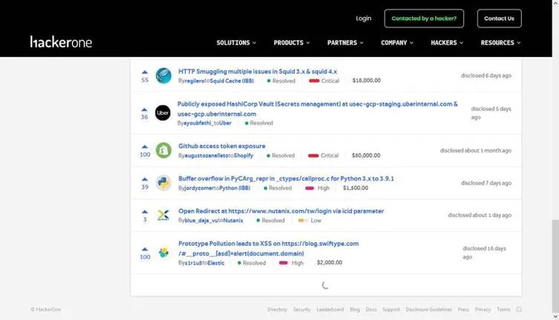559x320 pixels.
Task: View reporter regilero's profile
Action: tap(194, 81)
